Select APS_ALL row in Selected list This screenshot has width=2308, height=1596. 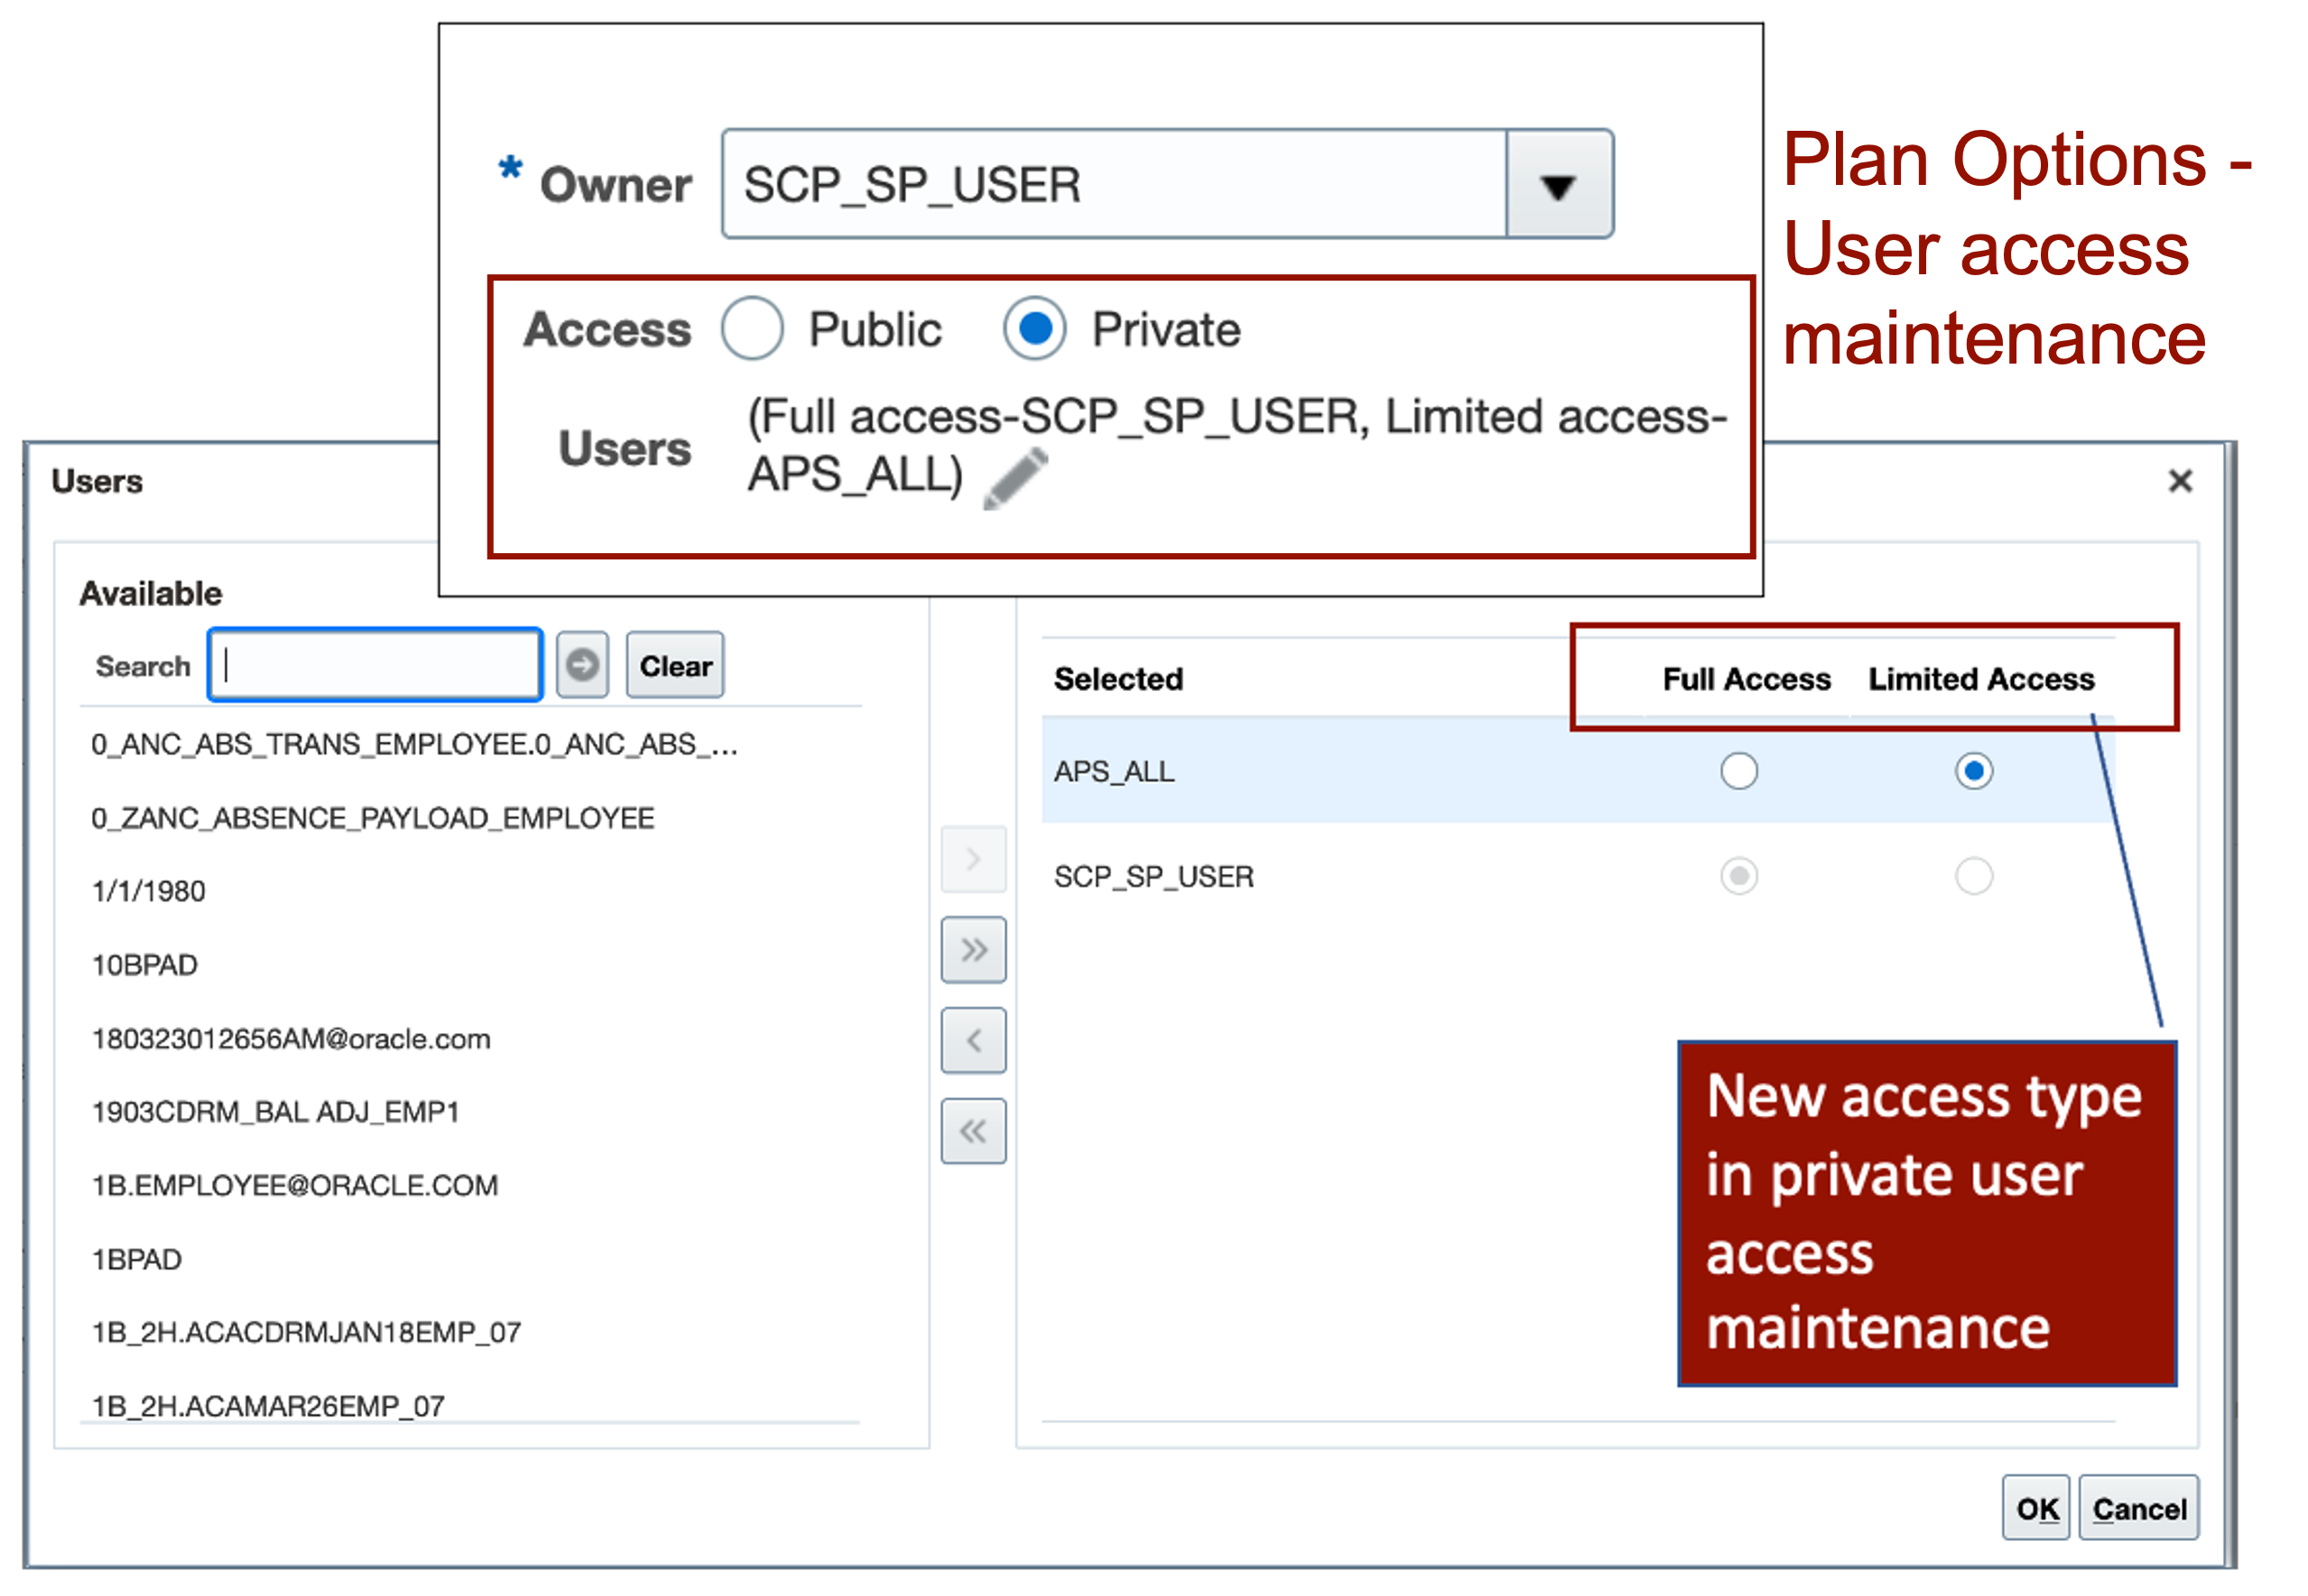point(1115,771)
